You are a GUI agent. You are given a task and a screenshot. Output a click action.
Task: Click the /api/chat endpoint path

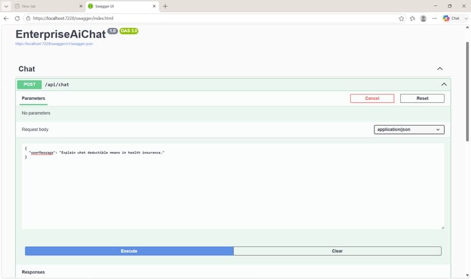(57, 85)
